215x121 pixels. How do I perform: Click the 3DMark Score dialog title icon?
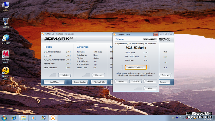114,35
